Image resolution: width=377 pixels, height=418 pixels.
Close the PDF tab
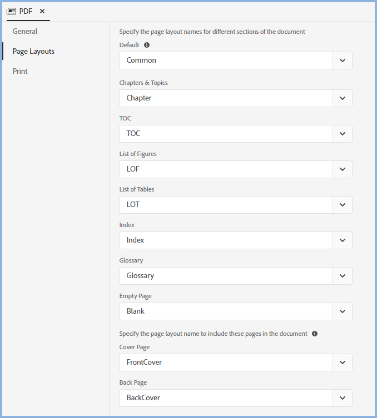pos(42,11)
